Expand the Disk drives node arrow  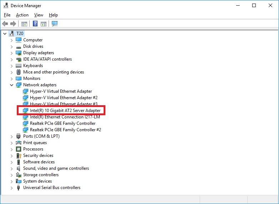click(x=12, y=47)
